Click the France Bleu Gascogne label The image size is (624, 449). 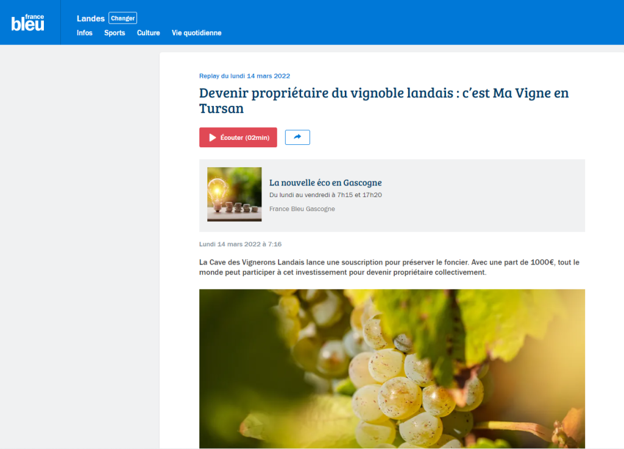coord(302,209)
